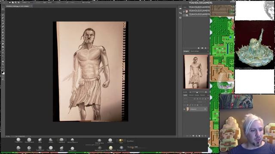Select the Eraser tool
This screenshot has width=275, height=154.
[3, 38]
